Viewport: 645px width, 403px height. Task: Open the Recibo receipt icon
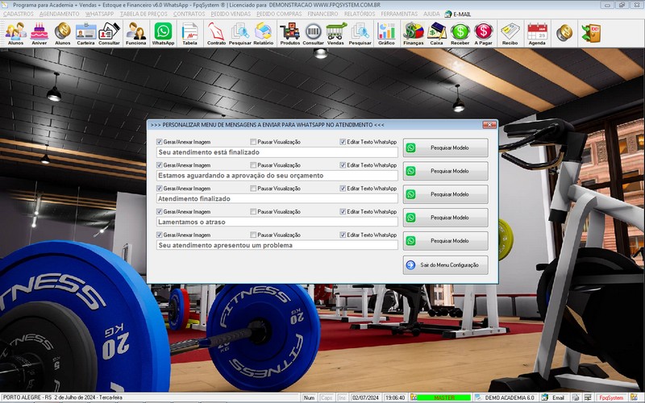pos(510,33)
